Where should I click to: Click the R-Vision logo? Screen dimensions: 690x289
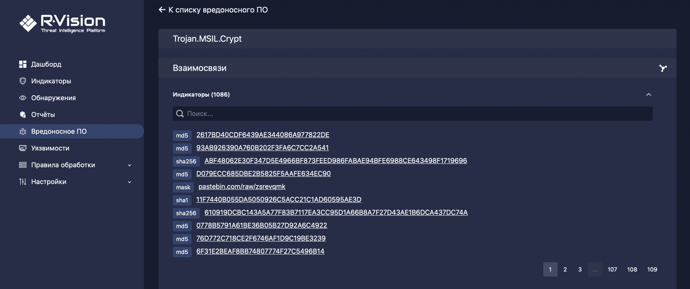click(x=62, y=23)
